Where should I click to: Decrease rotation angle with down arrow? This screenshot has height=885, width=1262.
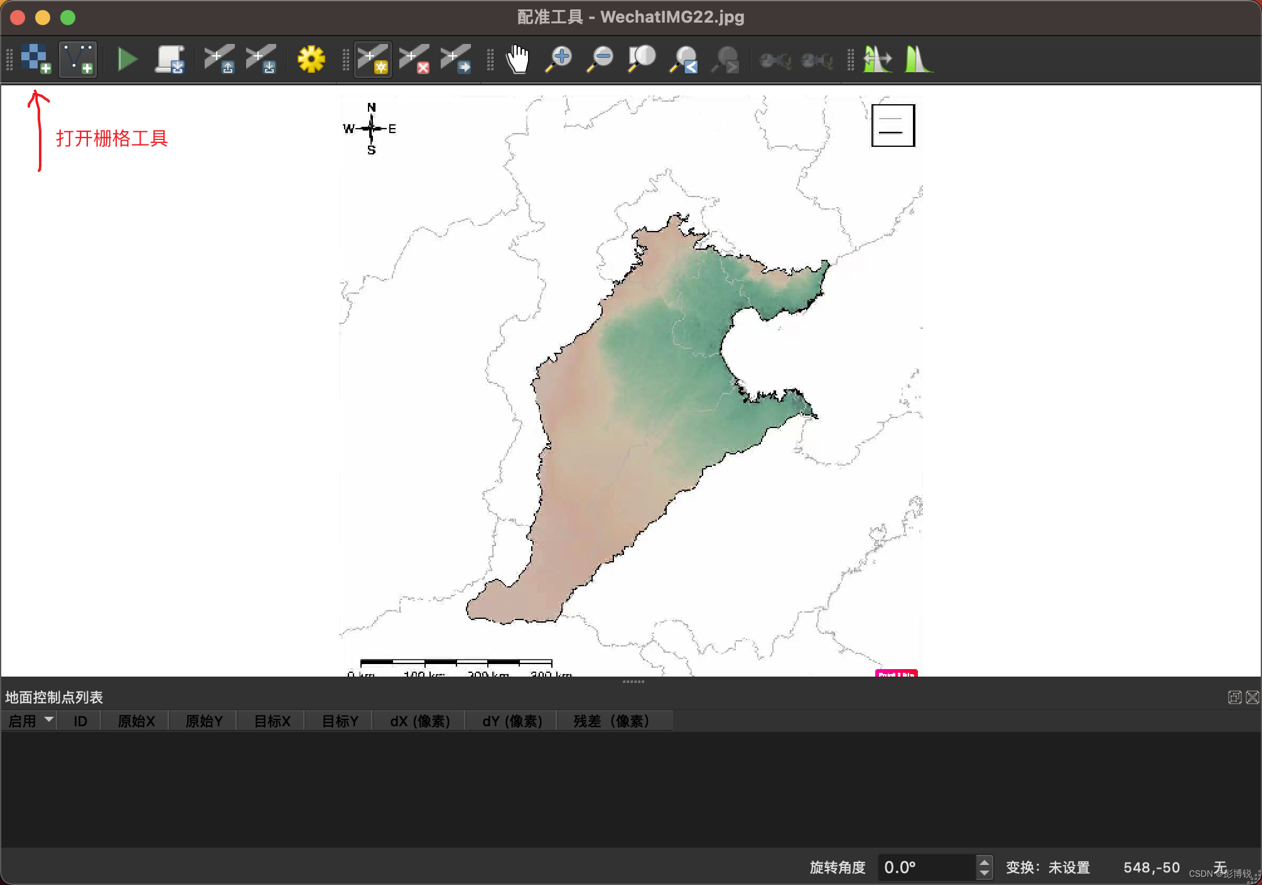(984, 873)
